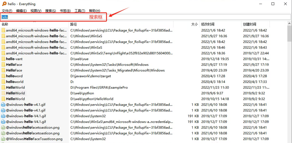292x143 pixels.
Task: Click 191 KB size of System32 gif row
Action: click(193, 116)
